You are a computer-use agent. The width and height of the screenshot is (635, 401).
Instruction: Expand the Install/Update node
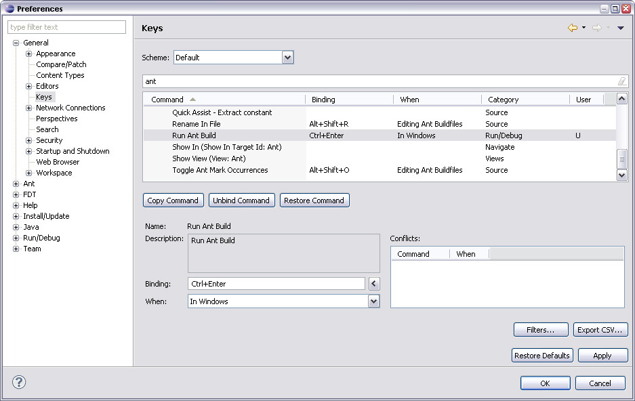[x=16, y=216]
